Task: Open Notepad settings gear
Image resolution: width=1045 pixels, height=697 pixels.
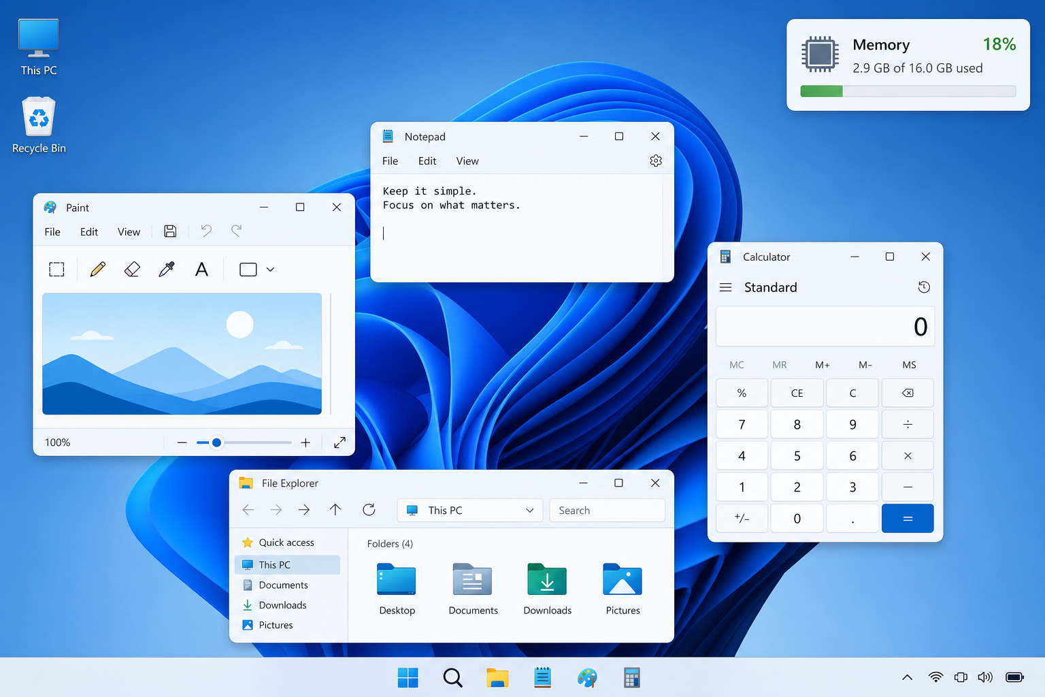Action: tap(656, 161)
